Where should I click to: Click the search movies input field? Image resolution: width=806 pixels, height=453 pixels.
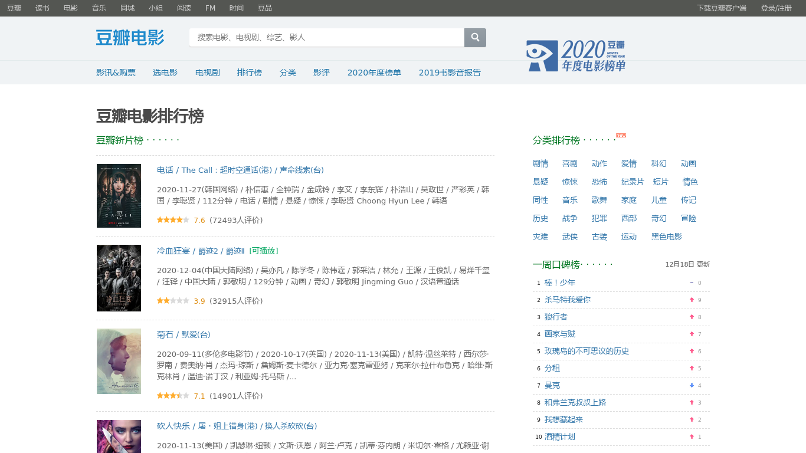[x=327, y=37]
